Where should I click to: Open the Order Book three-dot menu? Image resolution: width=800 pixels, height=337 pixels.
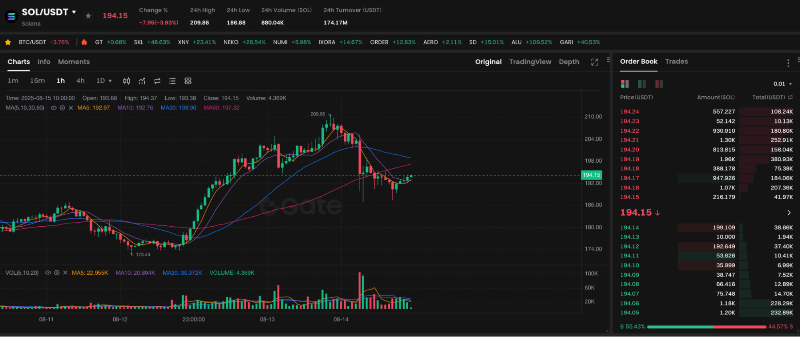(788, 63)
